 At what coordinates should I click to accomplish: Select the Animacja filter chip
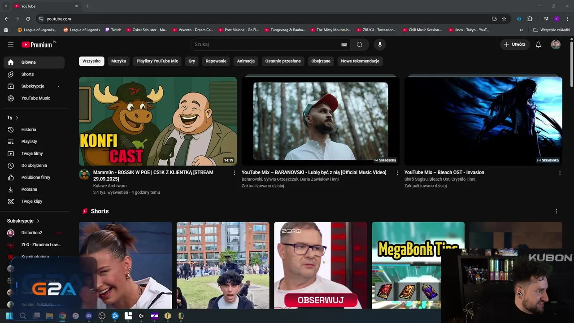pyautogui.click(x=246, y=61)
